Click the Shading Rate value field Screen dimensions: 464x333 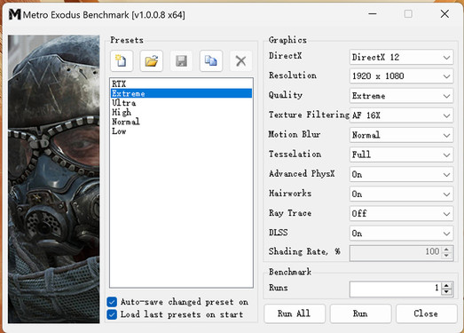coord(396,253)
